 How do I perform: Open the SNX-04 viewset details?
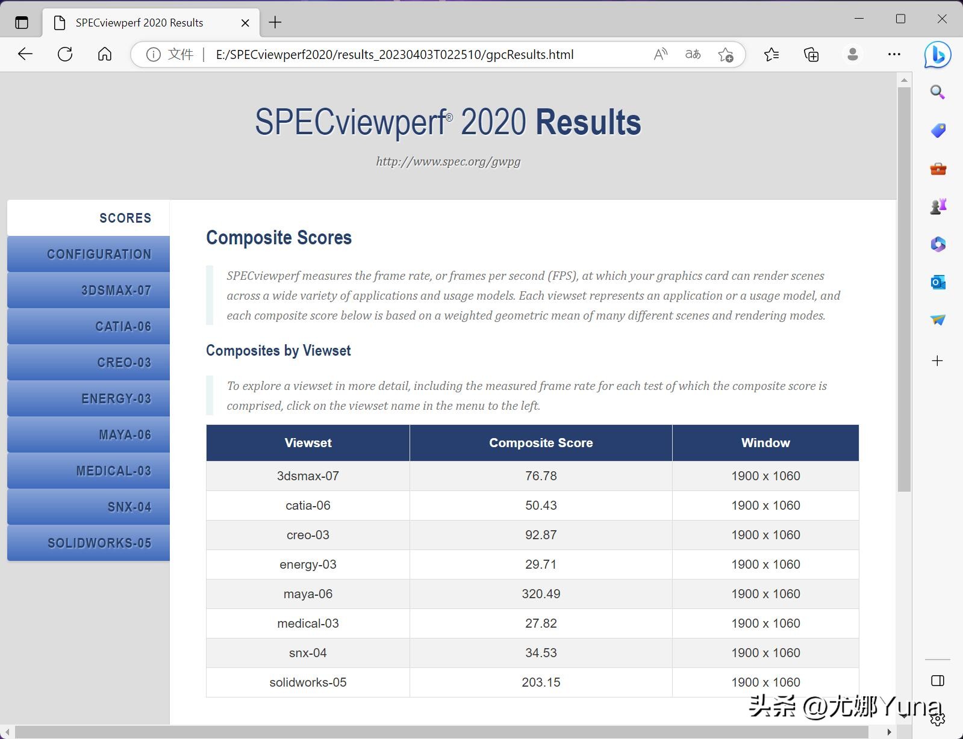pos(89,507)
